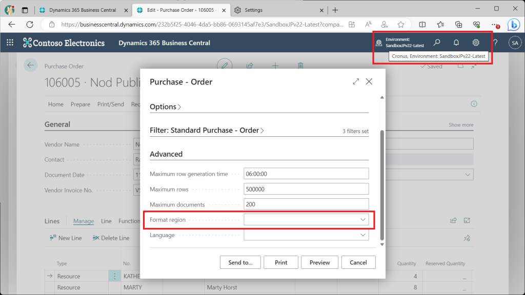Click the search magnifier in Business Central header
Screen dimensions: 525x295
[x=437, y=43]
